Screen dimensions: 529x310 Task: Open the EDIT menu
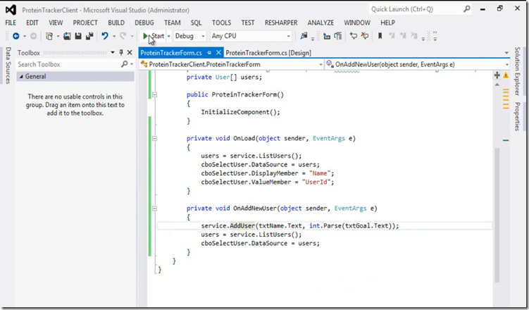32,23
